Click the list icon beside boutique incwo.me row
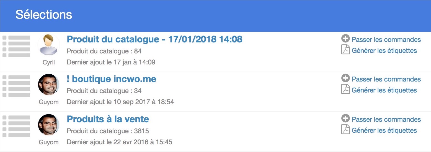This screenshot has width=431, height=152. click(16, 86)
